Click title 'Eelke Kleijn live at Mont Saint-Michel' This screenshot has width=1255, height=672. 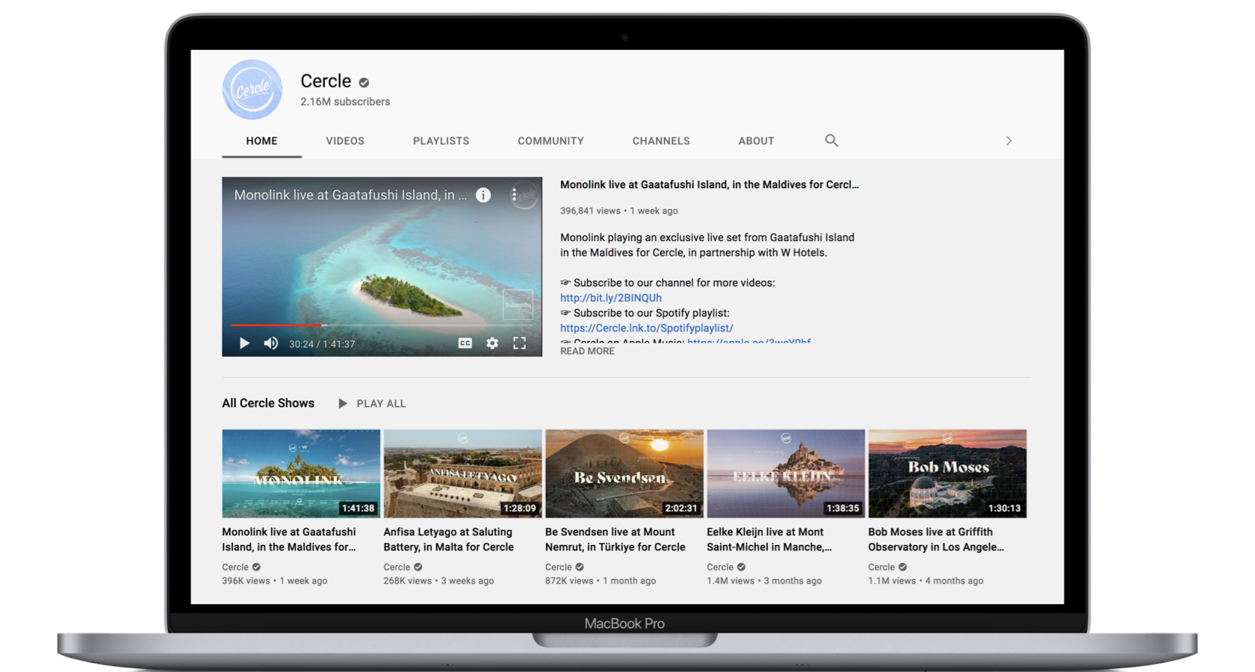[769, 539]
